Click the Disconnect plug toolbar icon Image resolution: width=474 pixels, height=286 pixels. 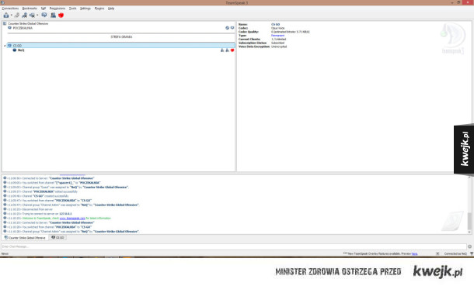17,15
